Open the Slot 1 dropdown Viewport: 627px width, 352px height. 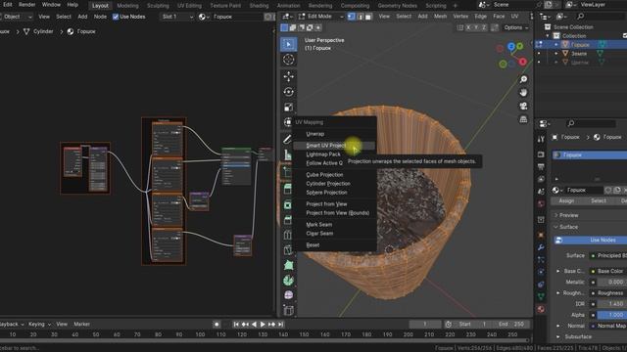tap(177, 17)
